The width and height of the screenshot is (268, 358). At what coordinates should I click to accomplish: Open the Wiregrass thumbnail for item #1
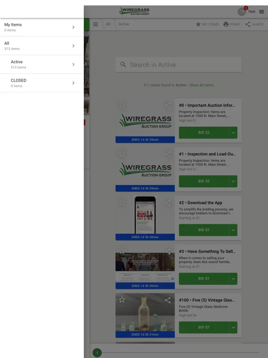click(x=145, y=169)
